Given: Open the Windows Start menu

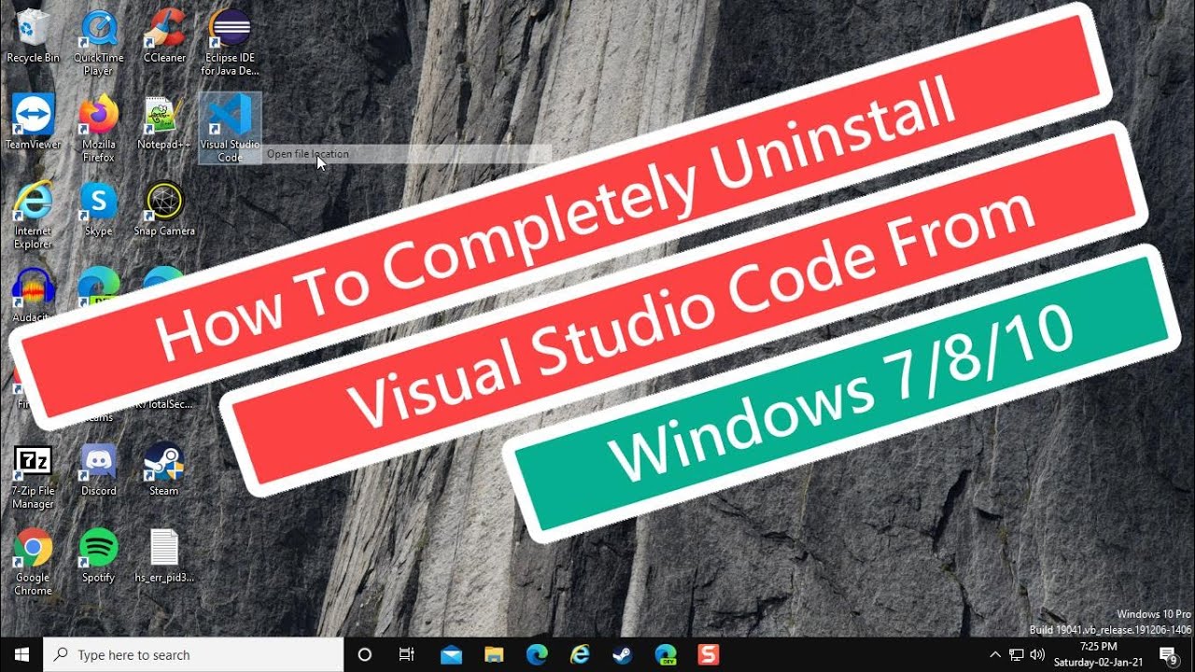Looking at the screenshot, I should [x=21, y=655].
